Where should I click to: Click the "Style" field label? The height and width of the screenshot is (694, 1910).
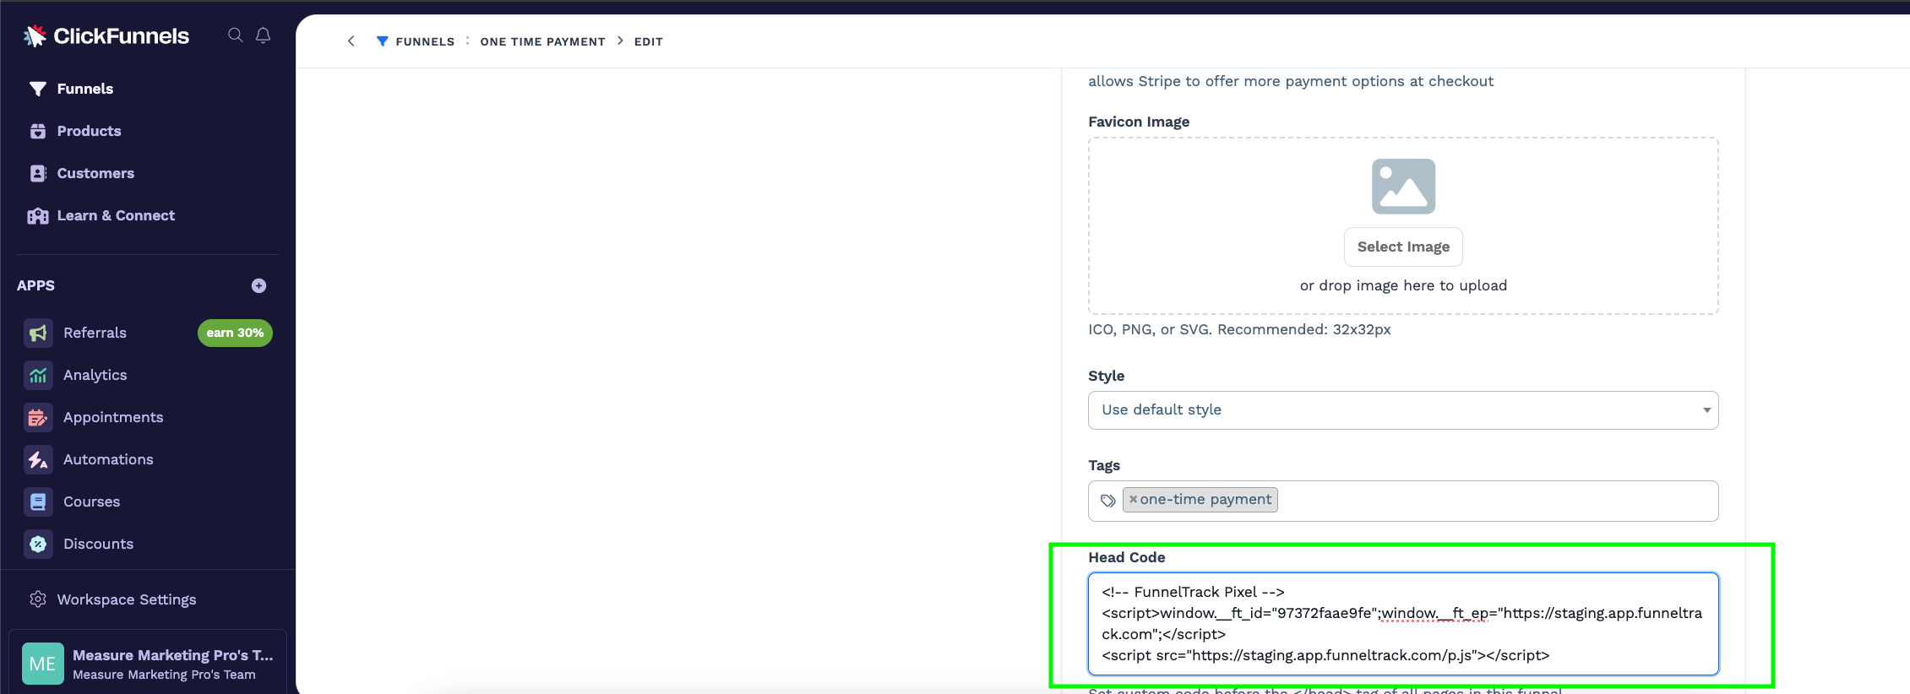click(1106, 376)
